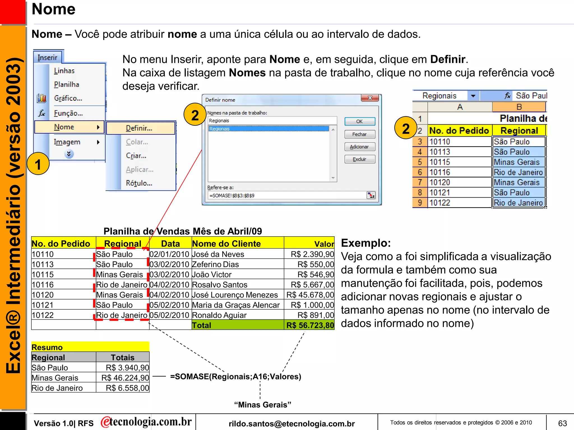Click the etecnologia.com.br logo link
The width and height of the screenshot is (574, 430).
point(146,422)
